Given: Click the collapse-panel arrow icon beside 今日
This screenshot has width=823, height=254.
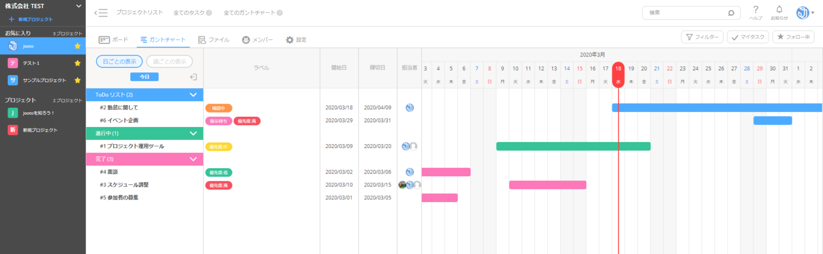Looking at the screenshot, I should 193,77.
